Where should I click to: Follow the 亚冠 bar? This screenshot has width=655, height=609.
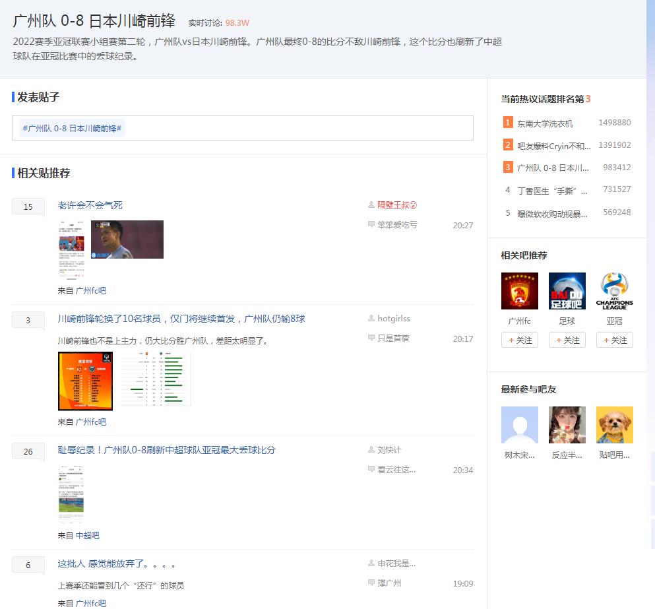coord(615,340)
